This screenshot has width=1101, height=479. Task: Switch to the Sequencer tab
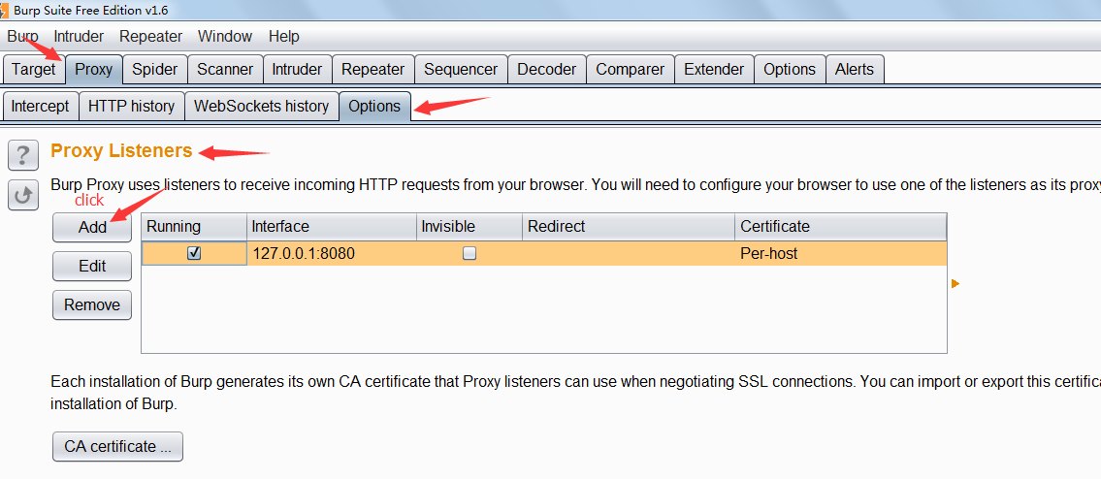(461, 70)
